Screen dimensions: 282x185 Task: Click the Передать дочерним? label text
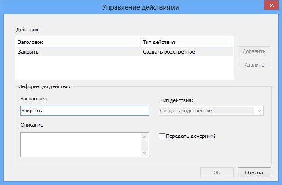pos(191,136)
